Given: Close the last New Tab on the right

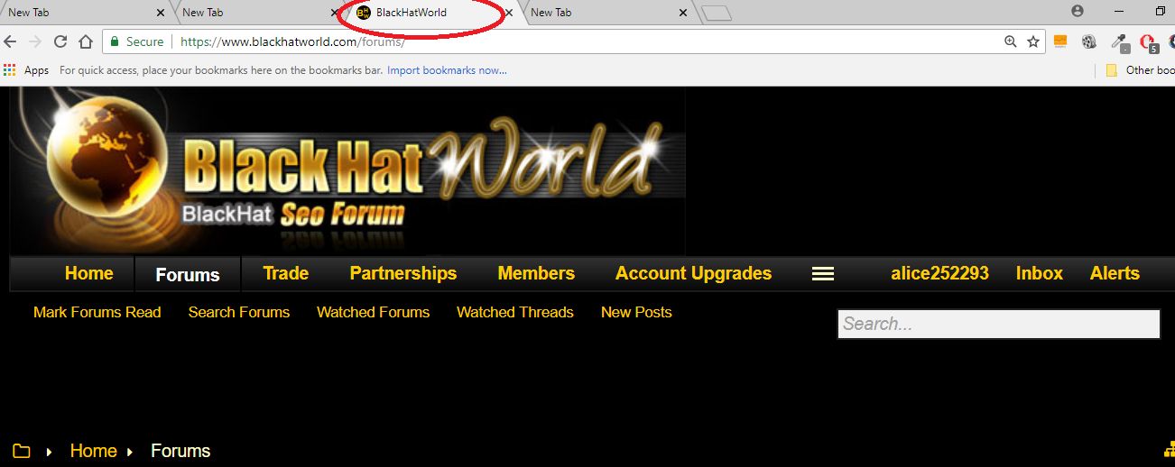Looking at the screenshot, I should pos(683,14).
